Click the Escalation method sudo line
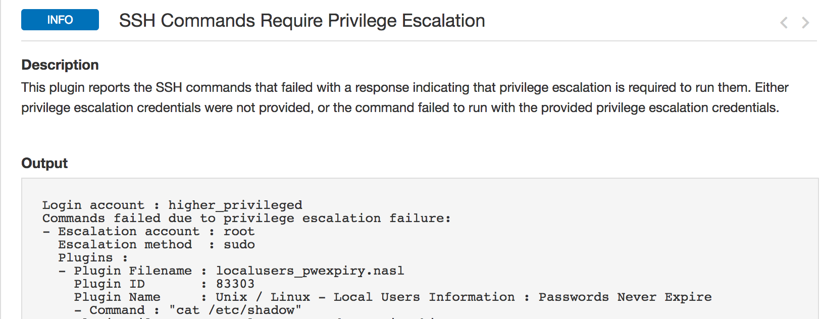This screenshot has height=319, width=821. click(x=157, y=245)
